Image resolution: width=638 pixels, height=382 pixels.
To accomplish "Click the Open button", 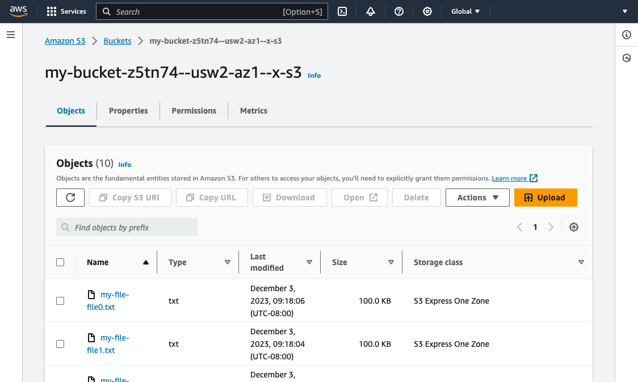I will tap(360, 198).
